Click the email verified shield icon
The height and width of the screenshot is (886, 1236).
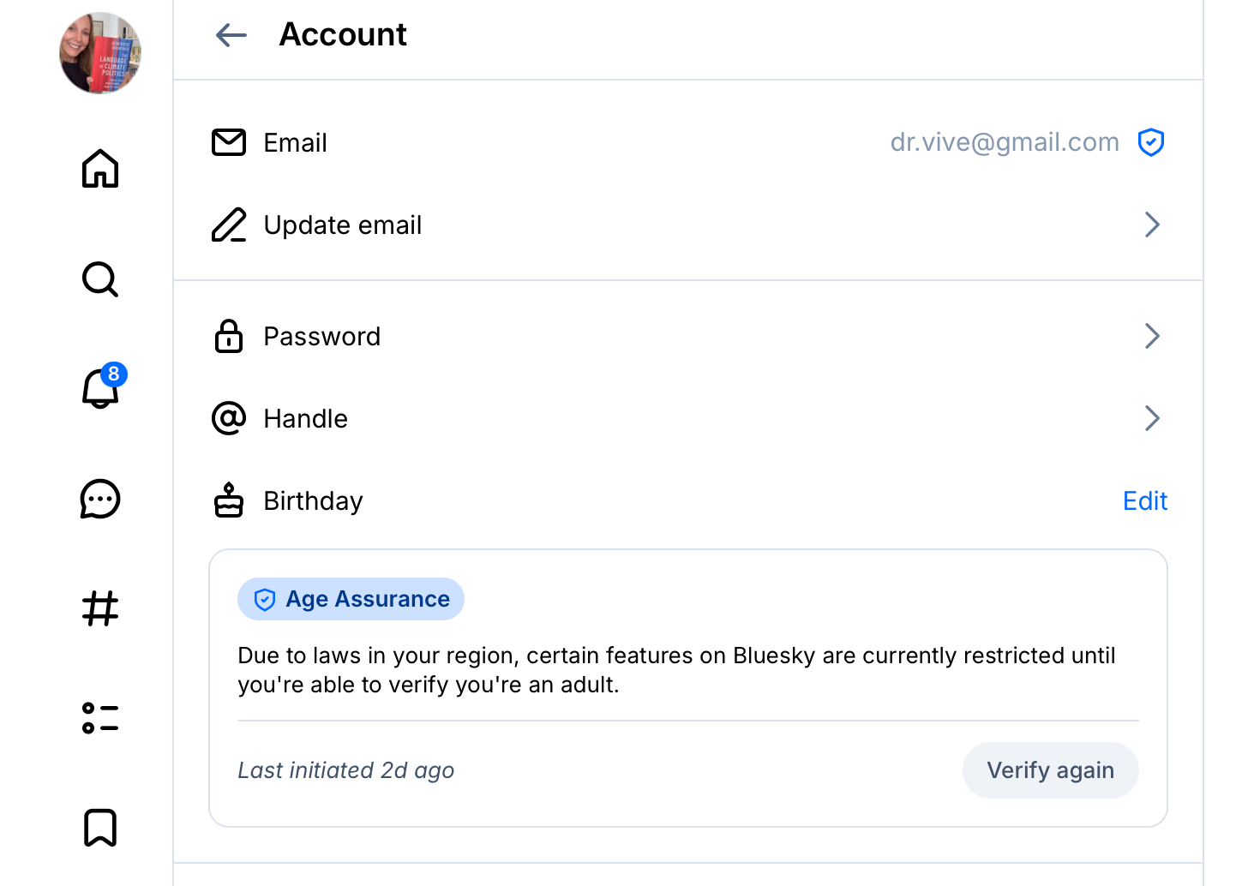coord(1150,142)
